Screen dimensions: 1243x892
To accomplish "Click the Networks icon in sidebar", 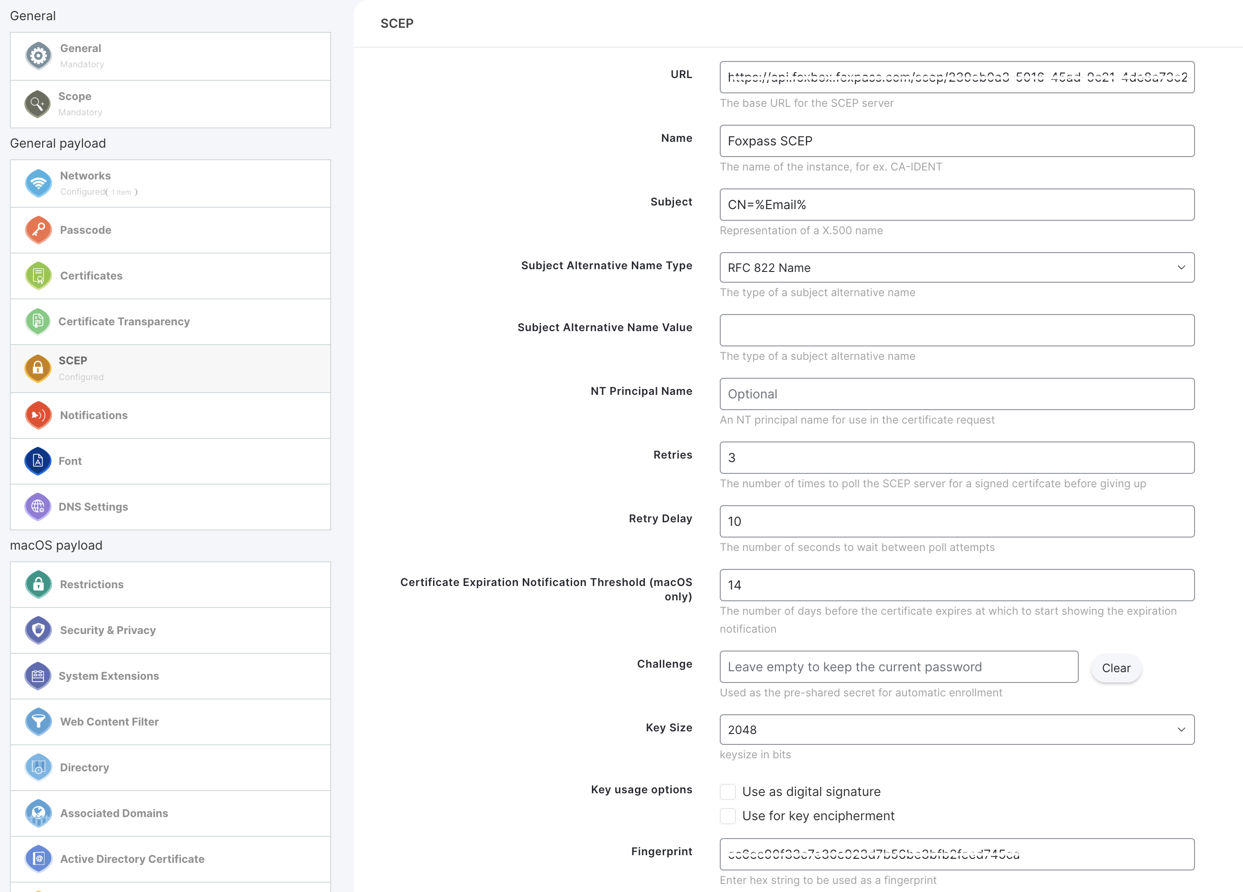I will (x=38, y=183).
